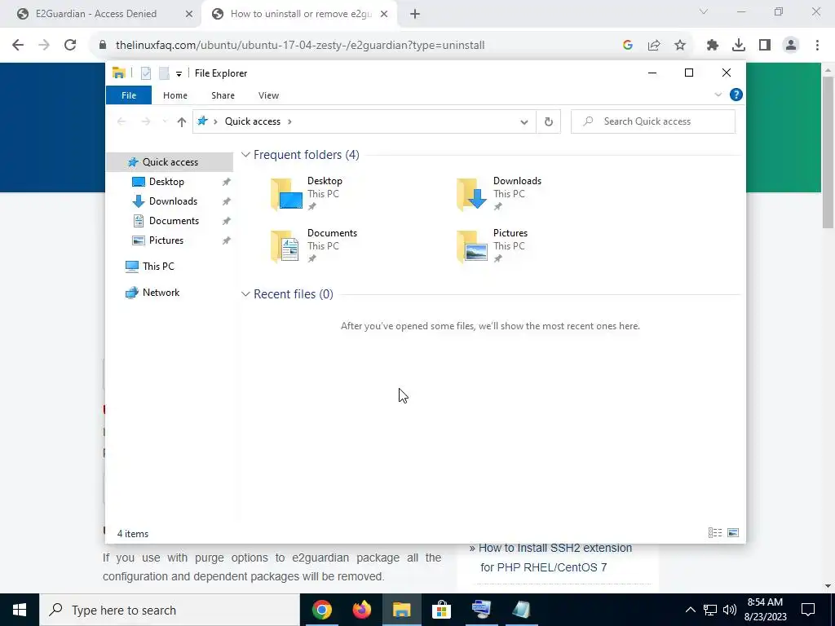Screen dimensions: 835x626
Task: Select the Documents folder icon in Frequent folders
Action: coord(285,246)
